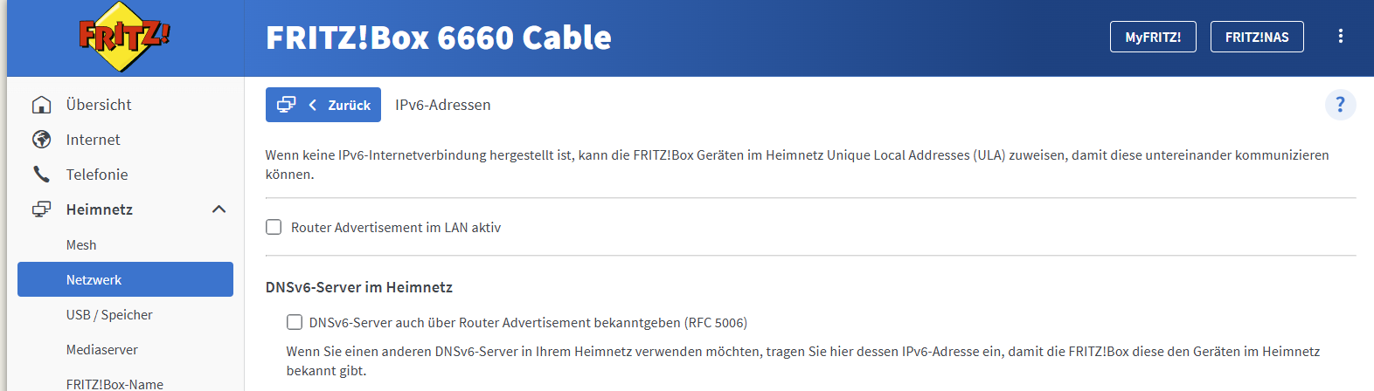Toggle DNSv6-Server über Router Advertisement checkbox
This screenshot has height=391, width=1374.
click(295, 322)
